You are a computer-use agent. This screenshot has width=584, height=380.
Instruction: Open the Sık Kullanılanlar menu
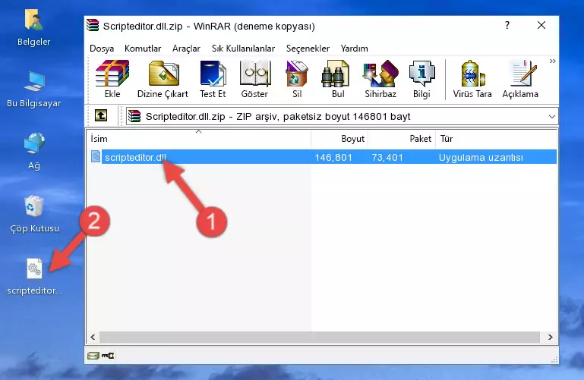(x=243, y=49)
